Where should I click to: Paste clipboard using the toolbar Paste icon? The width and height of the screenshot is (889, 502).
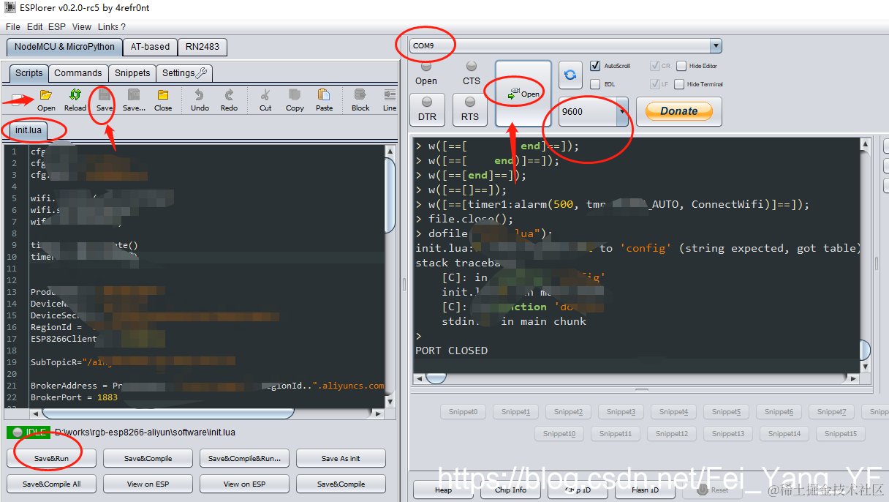click(325, 100)
